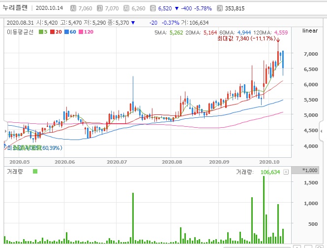The width and height of the screenshot is (327, 248).
Task: Click the 최대값 7,340 (-11.17%) label
Action: click(246, 38)
